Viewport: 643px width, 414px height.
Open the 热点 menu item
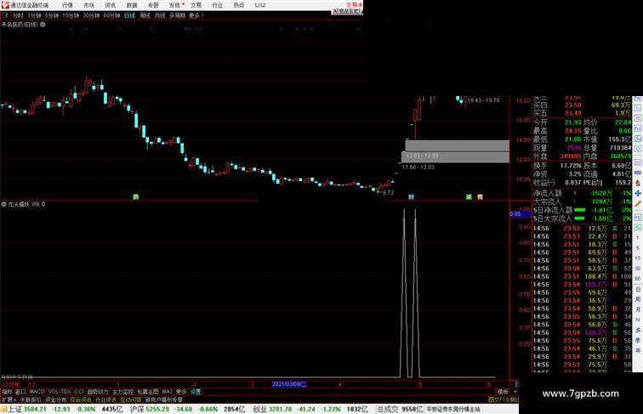[x=239, y=5]
